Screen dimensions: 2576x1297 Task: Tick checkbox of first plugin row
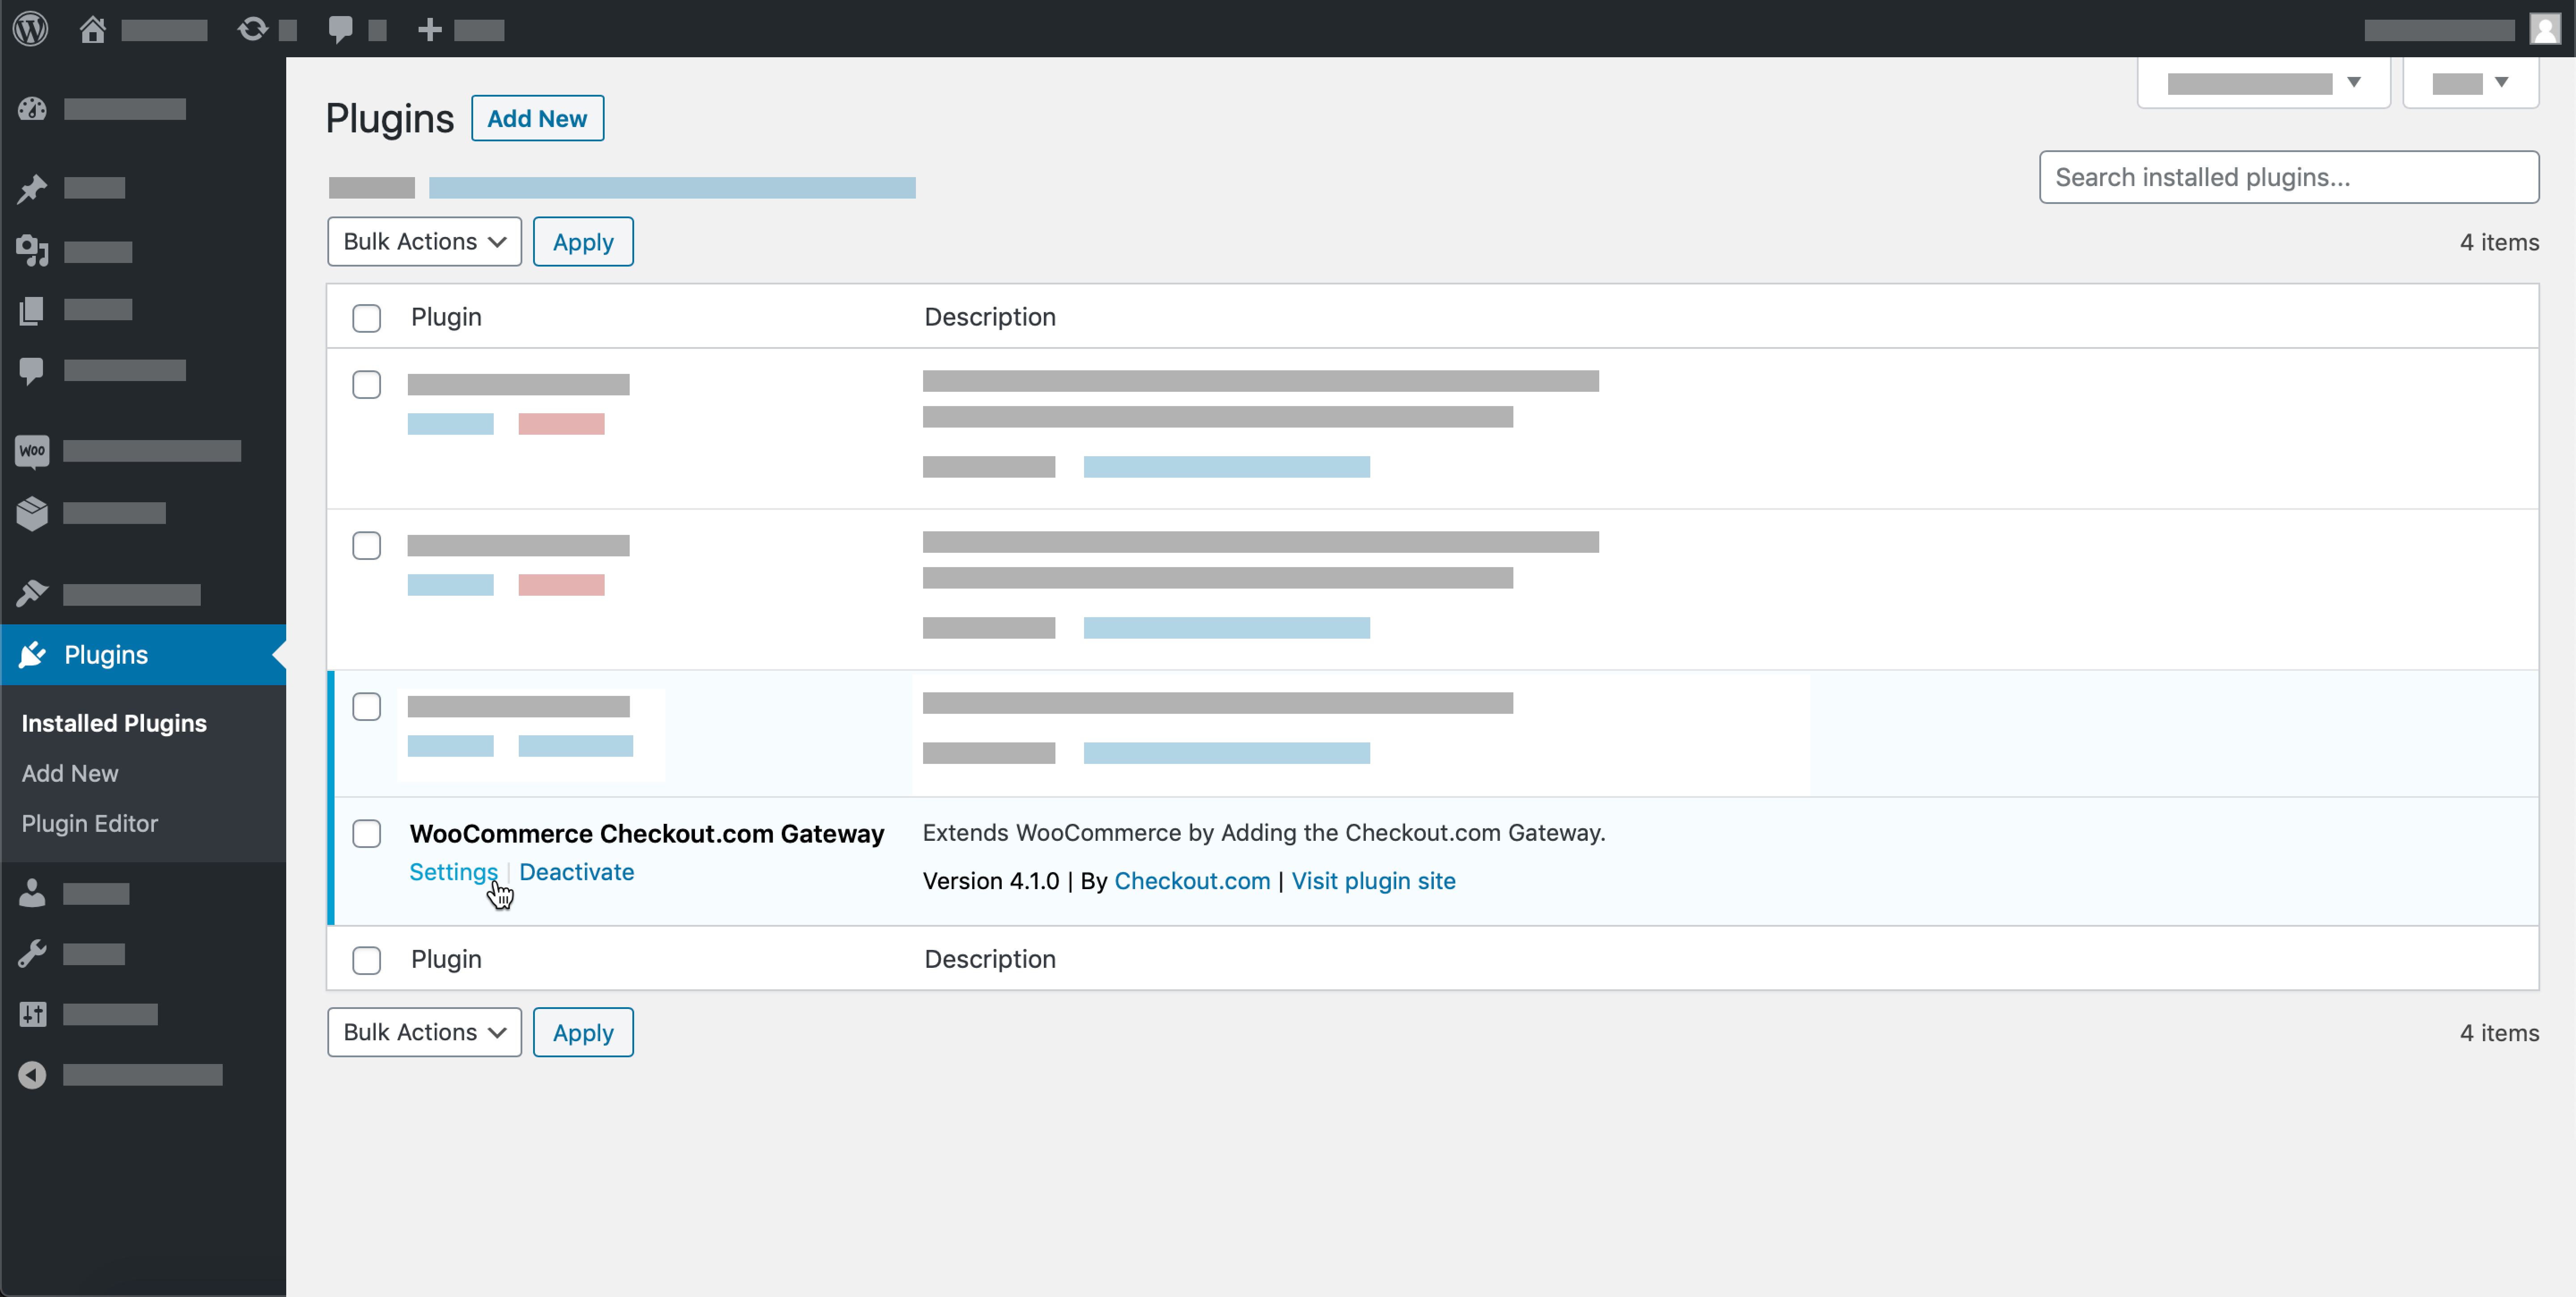367,384
